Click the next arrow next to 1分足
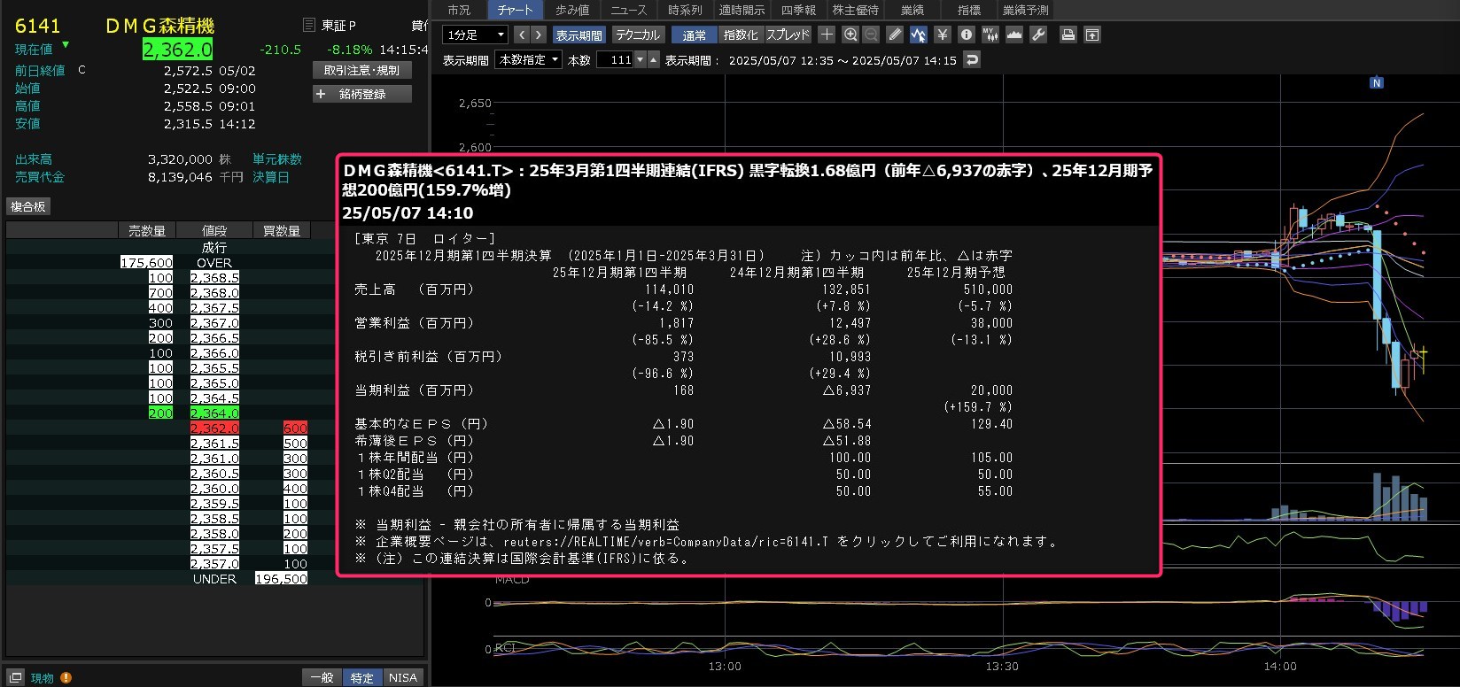The image size is (1460, 687). 538,35
